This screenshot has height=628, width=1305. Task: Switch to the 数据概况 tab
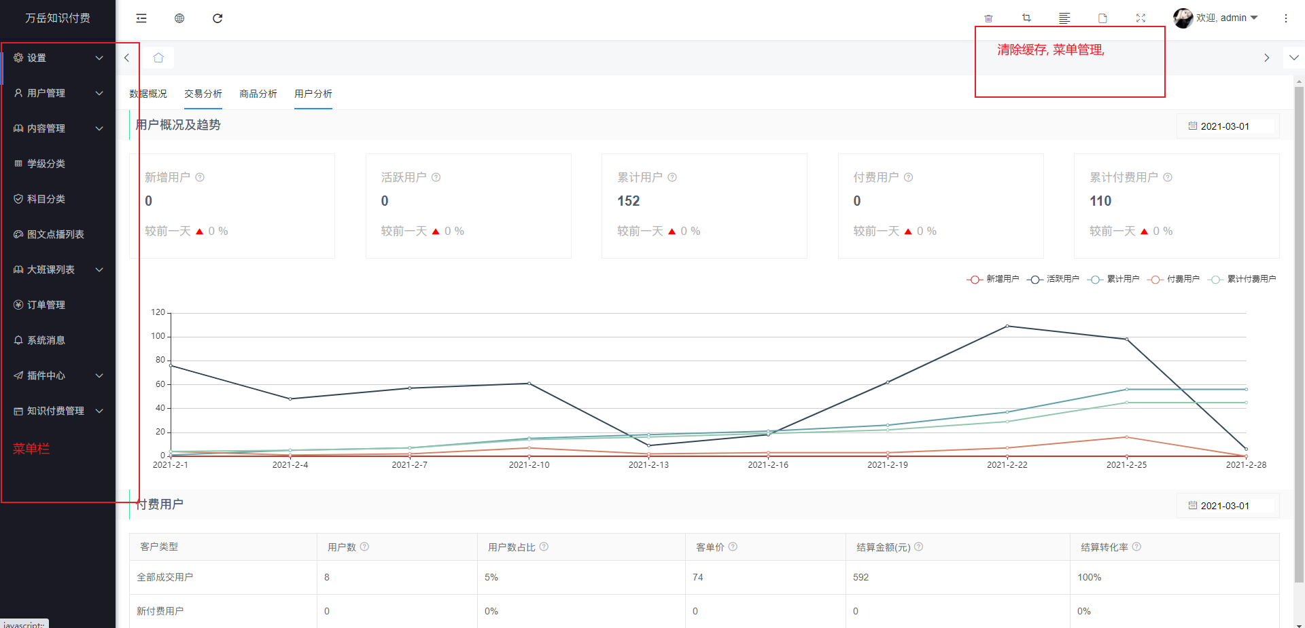click(x=148, y=94)
